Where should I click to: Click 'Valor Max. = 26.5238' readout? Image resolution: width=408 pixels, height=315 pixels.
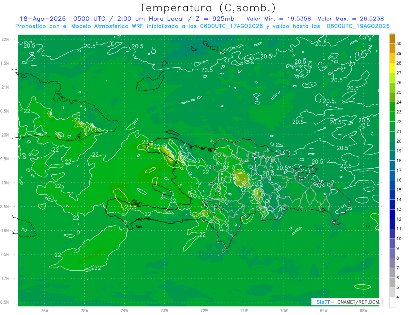click(351, 19)
